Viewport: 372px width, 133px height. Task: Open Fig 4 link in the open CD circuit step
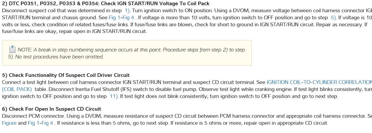click(x=47, y=123)
